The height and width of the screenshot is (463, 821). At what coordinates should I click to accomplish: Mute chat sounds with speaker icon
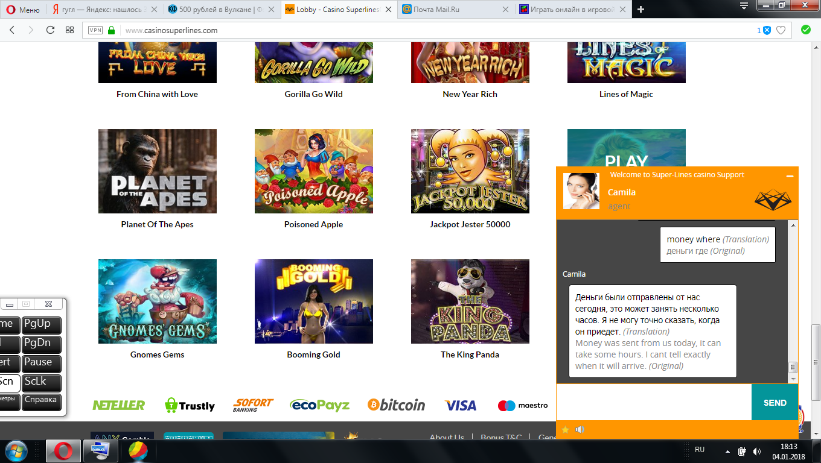[x=580, y=430]
